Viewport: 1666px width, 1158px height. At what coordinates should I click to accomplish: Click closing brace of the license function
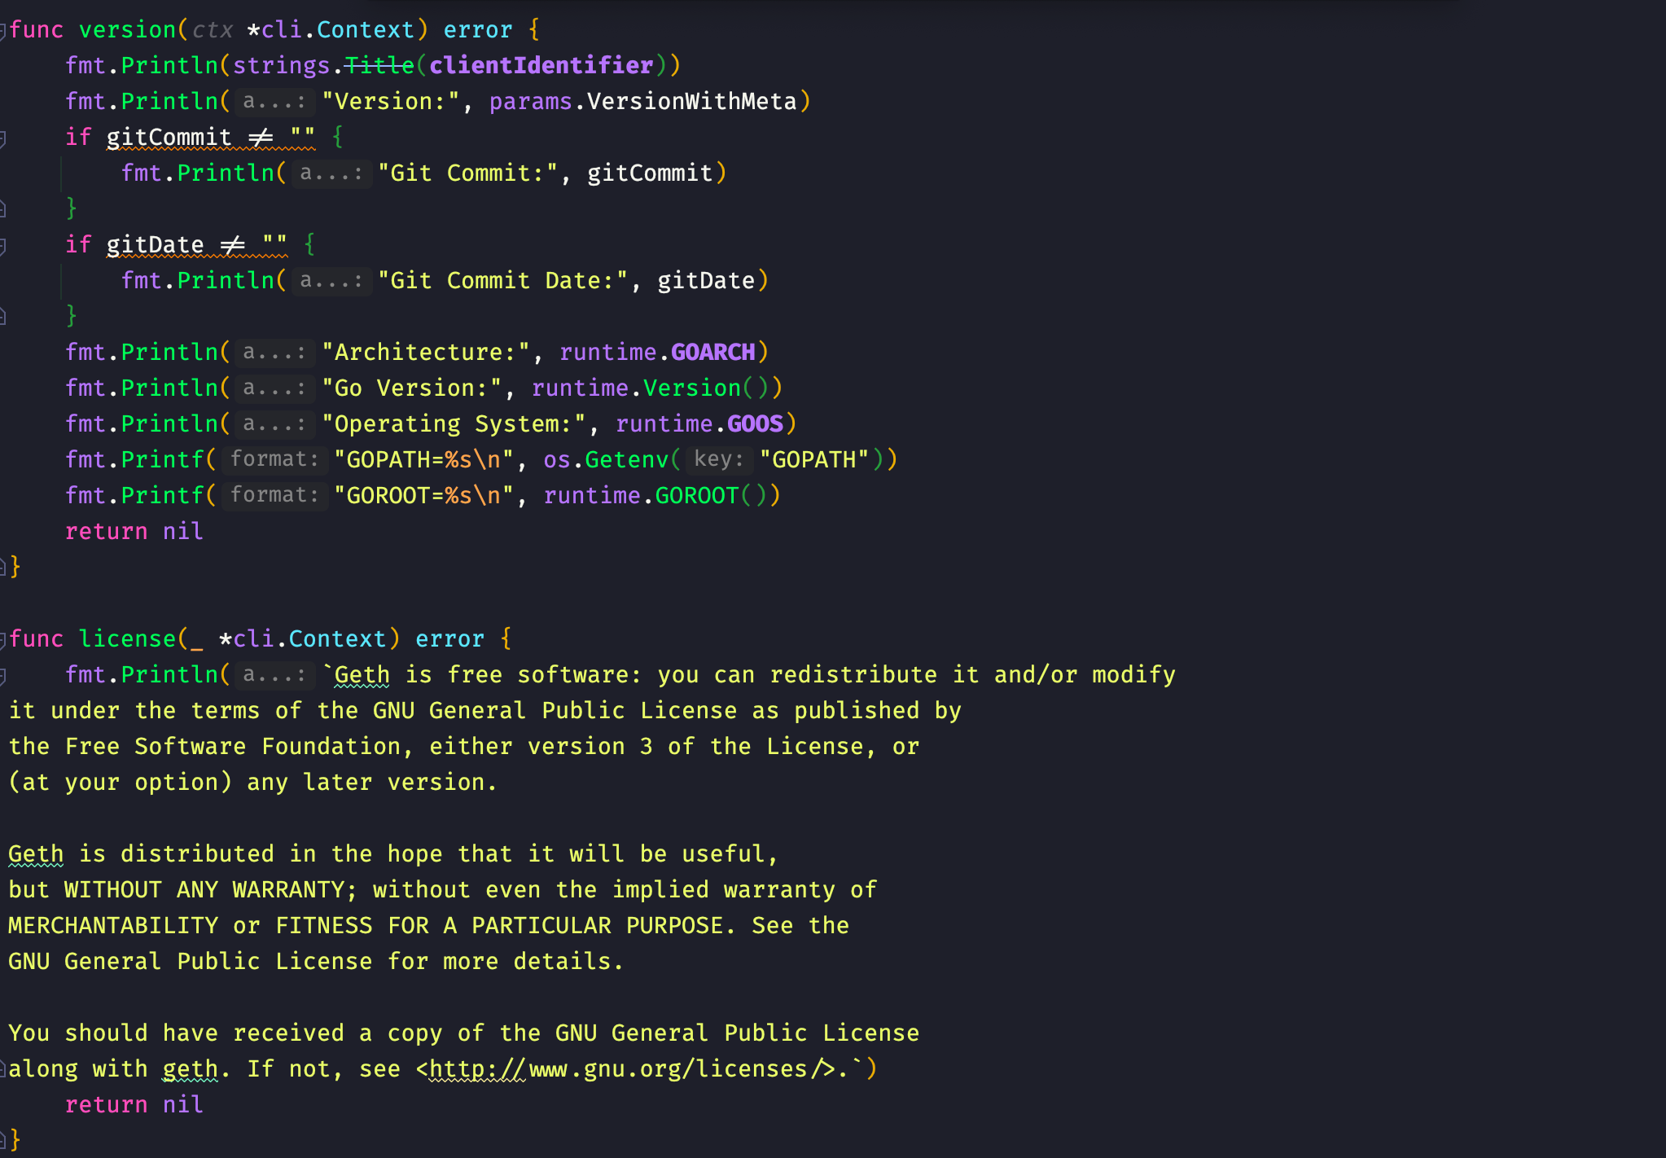[15, 1139]
